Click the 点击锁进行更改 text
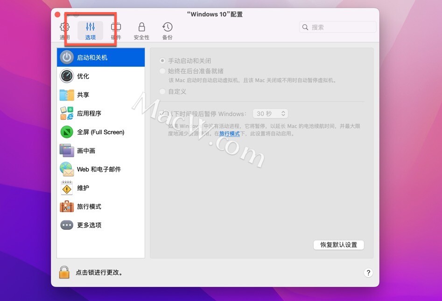Viewport: 442px width, 301px height. point(99,272)
